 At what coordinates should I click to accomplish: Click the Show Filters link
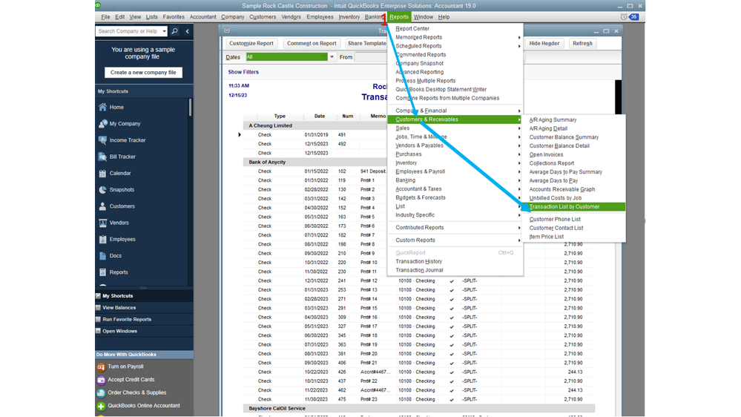coord(243,72)
